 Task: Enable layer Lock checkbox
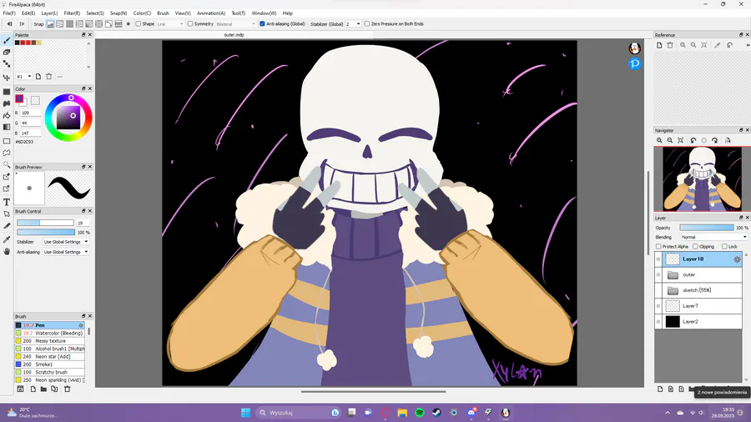[x=724, y=246]
